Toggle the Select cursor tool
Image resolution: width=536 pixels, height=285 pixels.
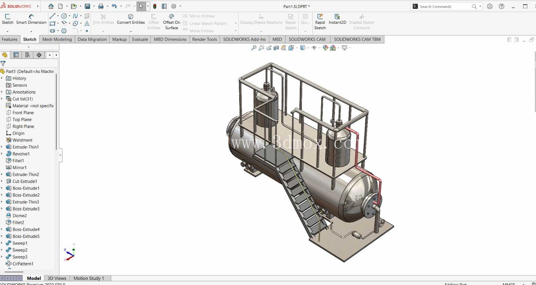(x=141, y=6)
